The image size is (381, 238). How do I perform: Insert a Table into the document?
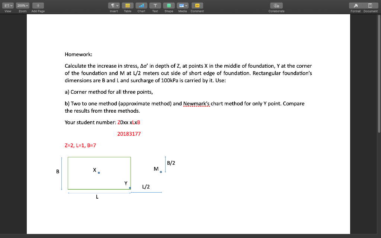(127, 5)
